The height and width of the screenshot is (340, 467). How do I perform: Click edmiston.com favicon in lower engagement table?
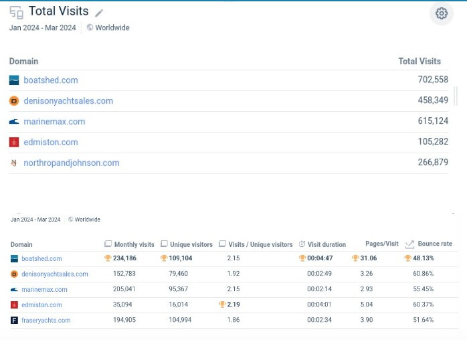pyautogui.click(x=14, y=305)
